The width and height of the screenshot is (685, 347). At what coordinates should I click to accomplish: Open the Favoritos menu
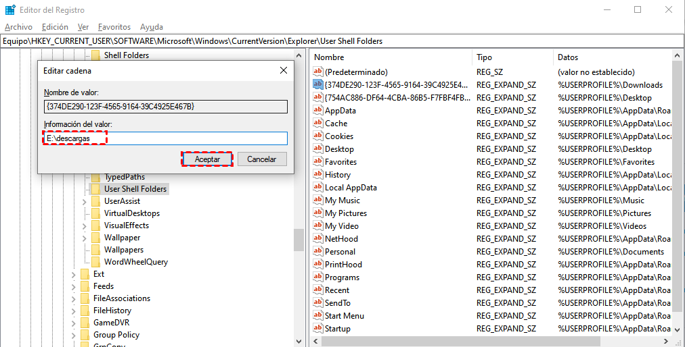coord(114,27)
